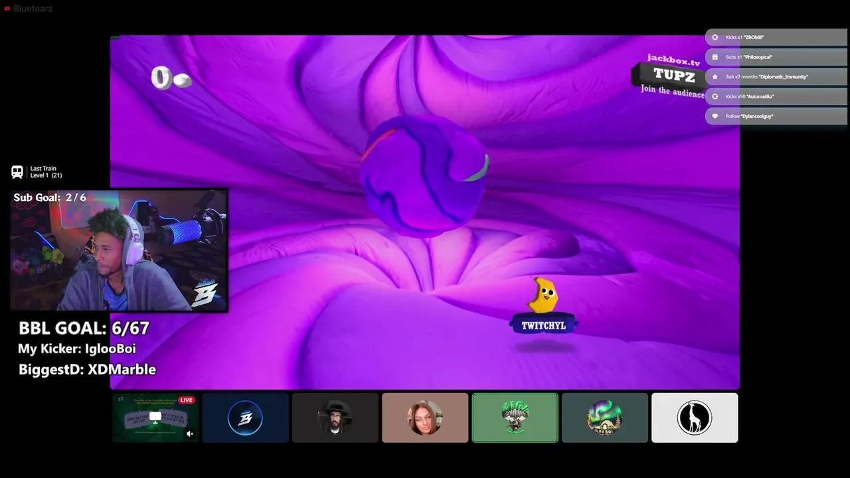The image size is (850, 478).
Task: Select the bearded man in hat participant tile
Action: 335,418
